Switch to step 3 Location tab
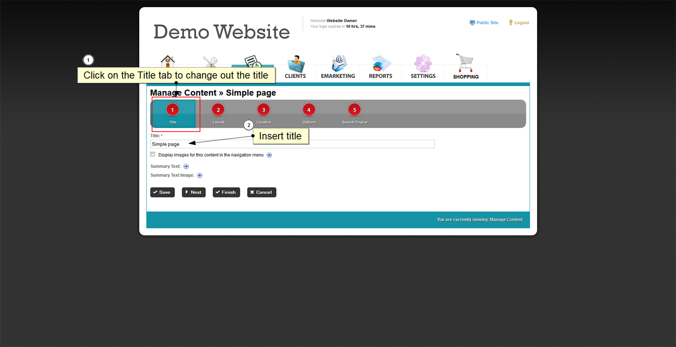Image resolution: width=676 pixels, height=347 pixels. (264, 114)
